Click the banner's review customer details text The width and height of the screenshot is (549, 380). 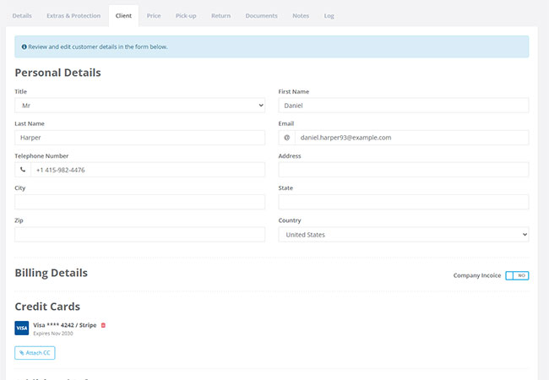coord(98,46)
